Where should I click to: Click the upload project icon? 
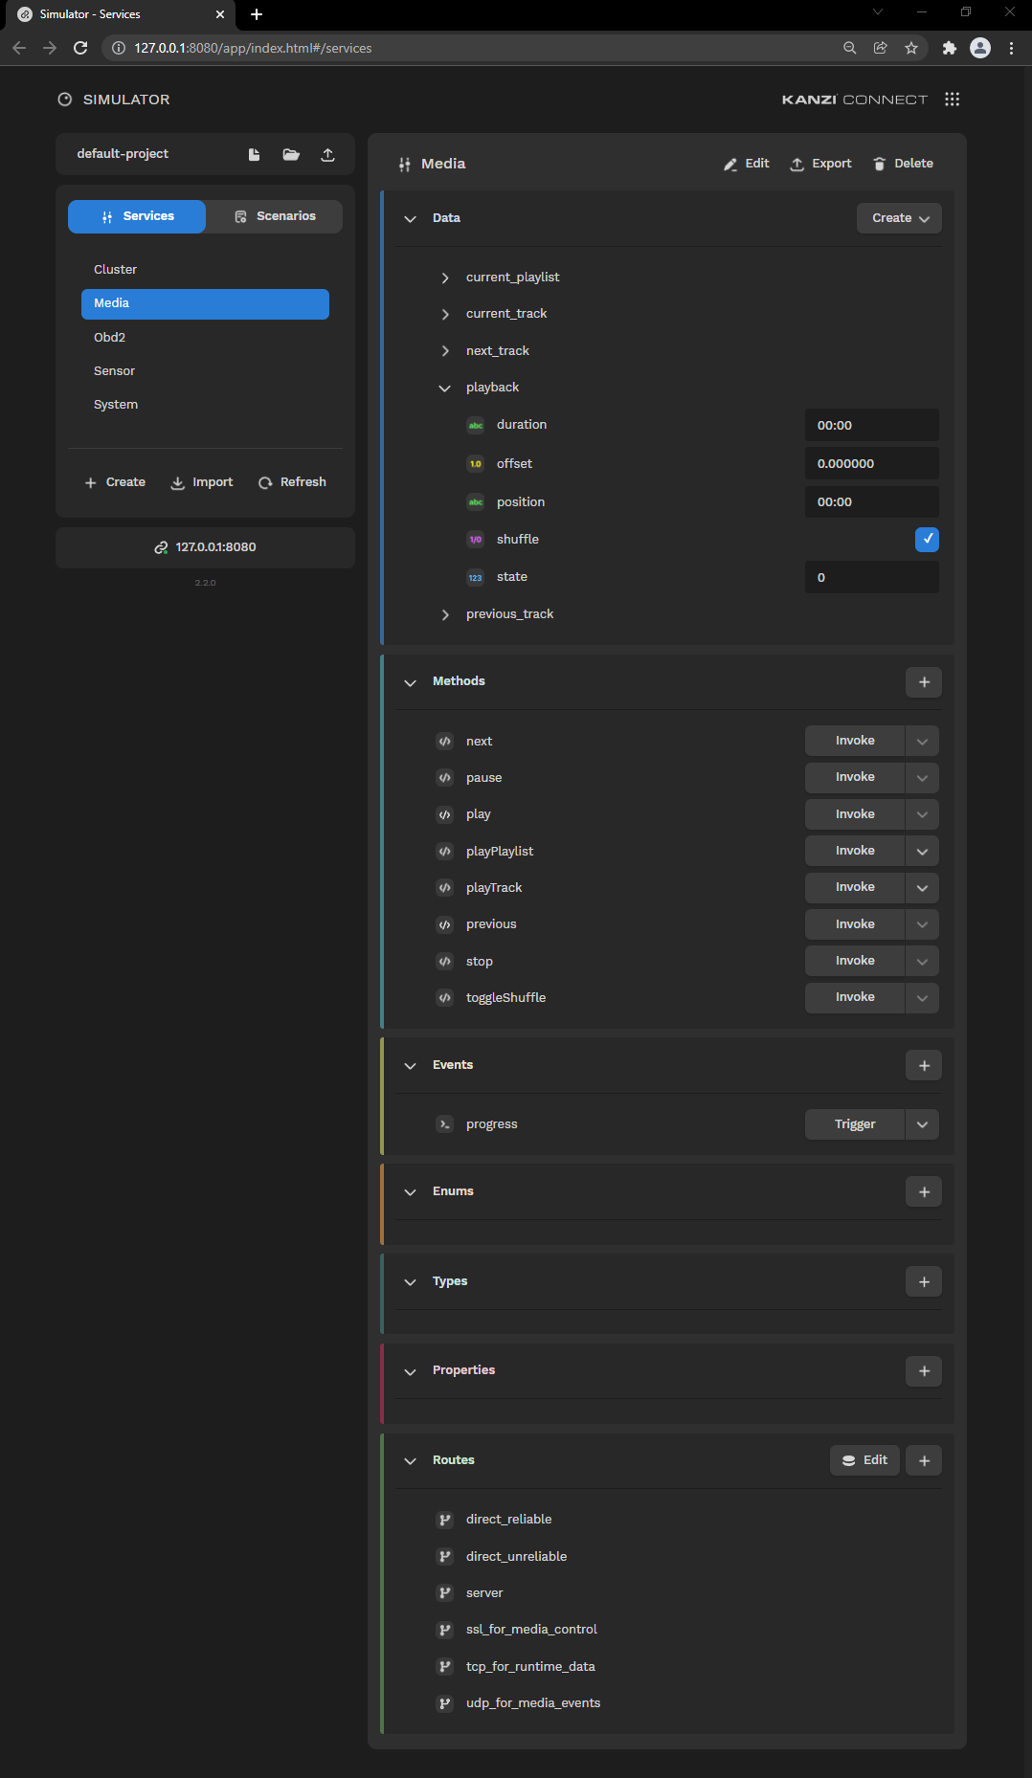click(x=327, y=154)
